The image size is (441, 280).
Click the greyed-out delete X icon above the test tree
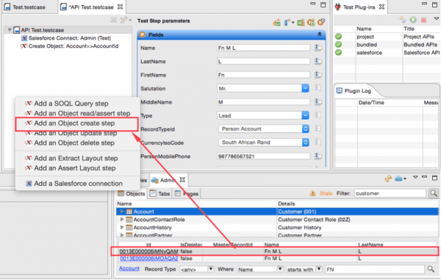[114, 20]
